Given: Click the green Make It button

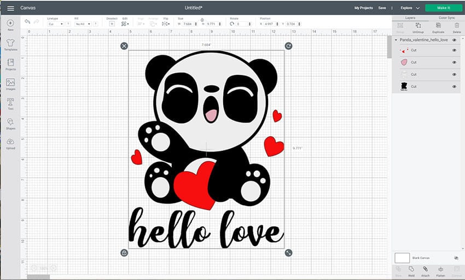Looking at the screenshot, I should [443, 8].
